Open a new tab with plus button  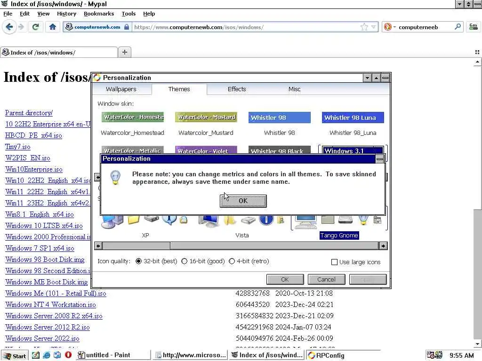[x=124, y=52]
